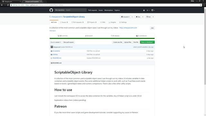Open Issues in top navigation
206x116 pixels.
[x=101, y=10]
